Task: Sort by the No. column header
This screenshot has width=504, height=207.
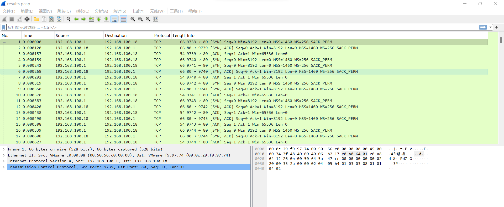Action: click(11, 35)
